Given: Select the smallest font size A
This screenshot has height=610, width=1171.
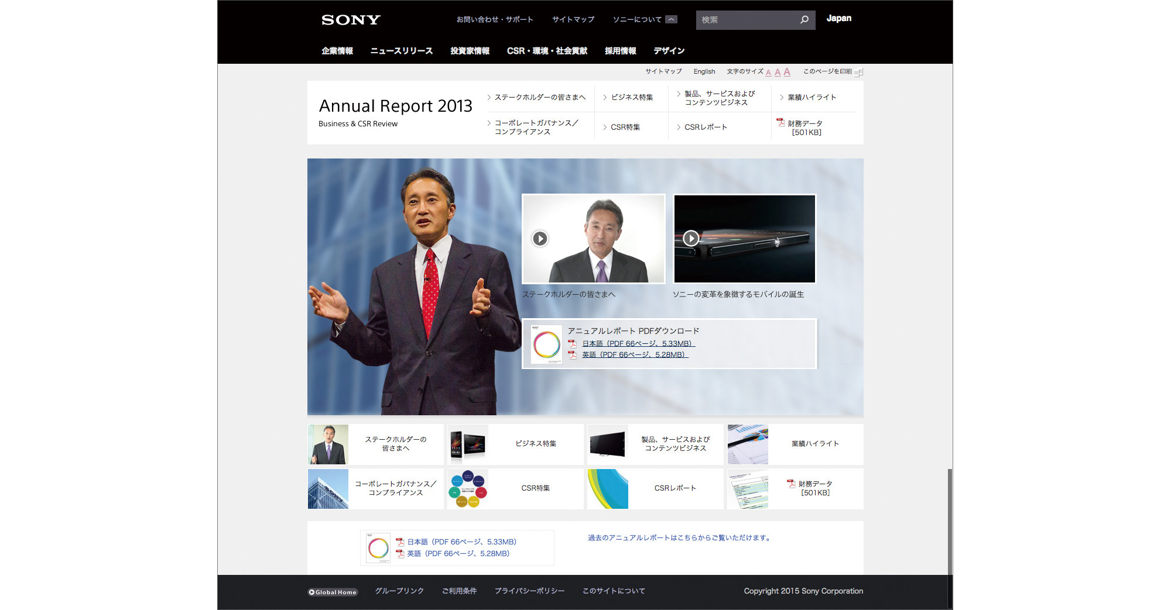Looking at the screenshot, I should point(768,73).
